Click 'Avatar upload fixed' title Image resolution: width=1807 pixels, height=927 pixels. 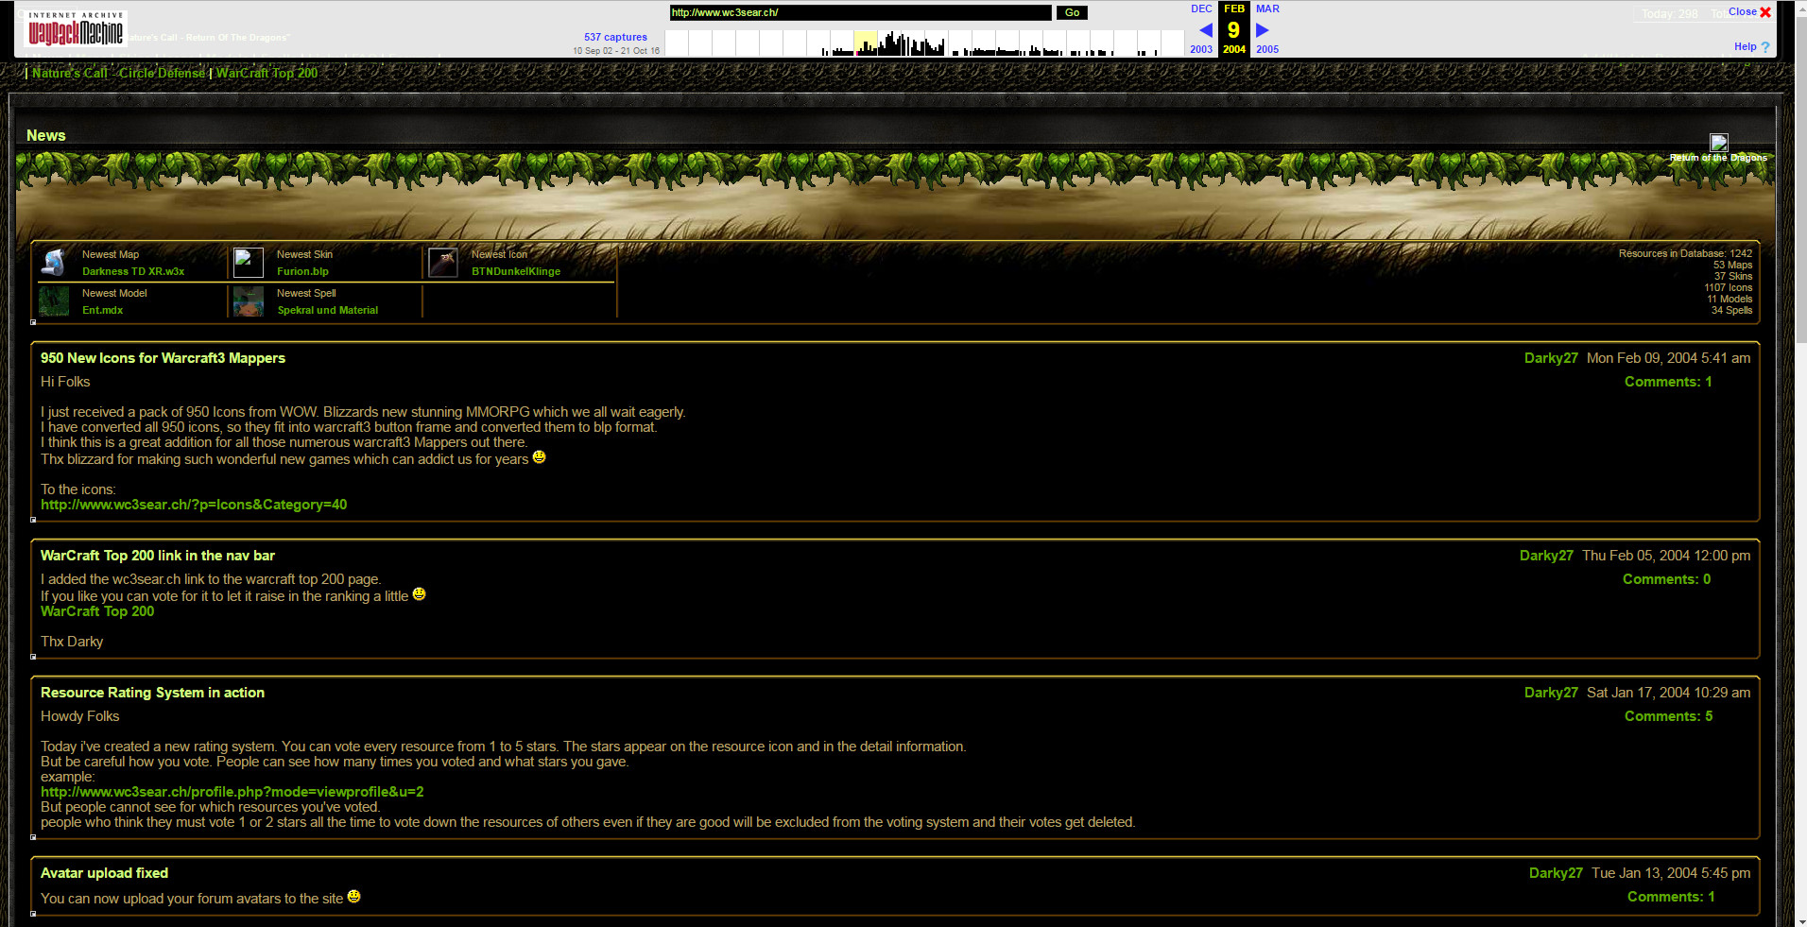(x=104, y=873)
